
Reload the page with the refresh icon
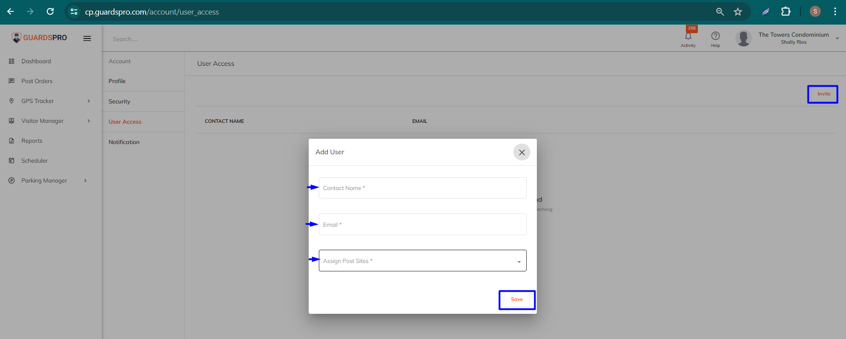(50, 11)
